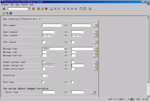Click the green Back arrow icon
150x102 pixels.
pyautogui.click(x=39, y=9)
